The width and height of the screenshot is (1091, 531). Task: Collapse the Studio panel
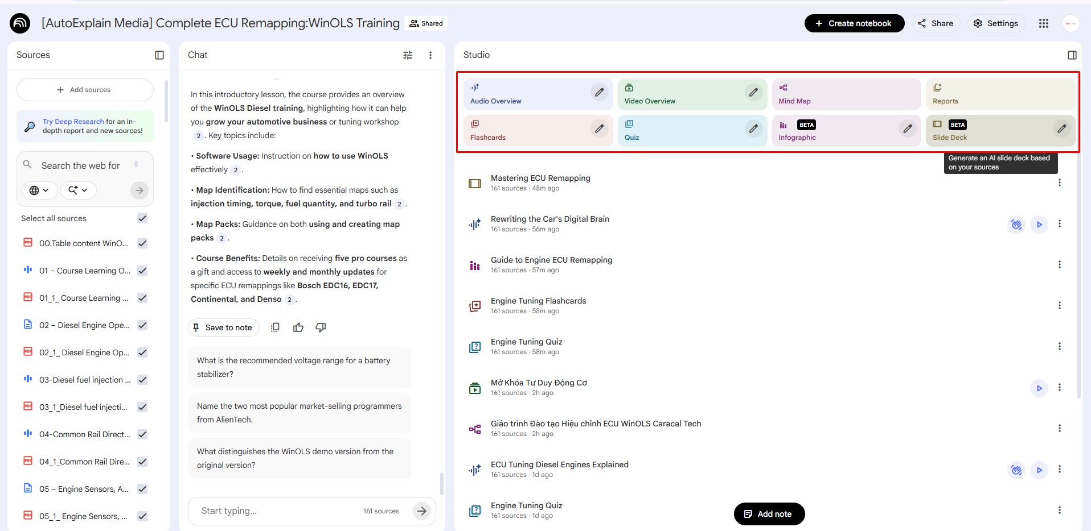1072,55
